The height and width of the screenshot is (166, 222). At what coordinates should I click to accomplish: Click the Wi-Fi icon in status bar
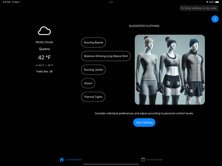point(207,2)
